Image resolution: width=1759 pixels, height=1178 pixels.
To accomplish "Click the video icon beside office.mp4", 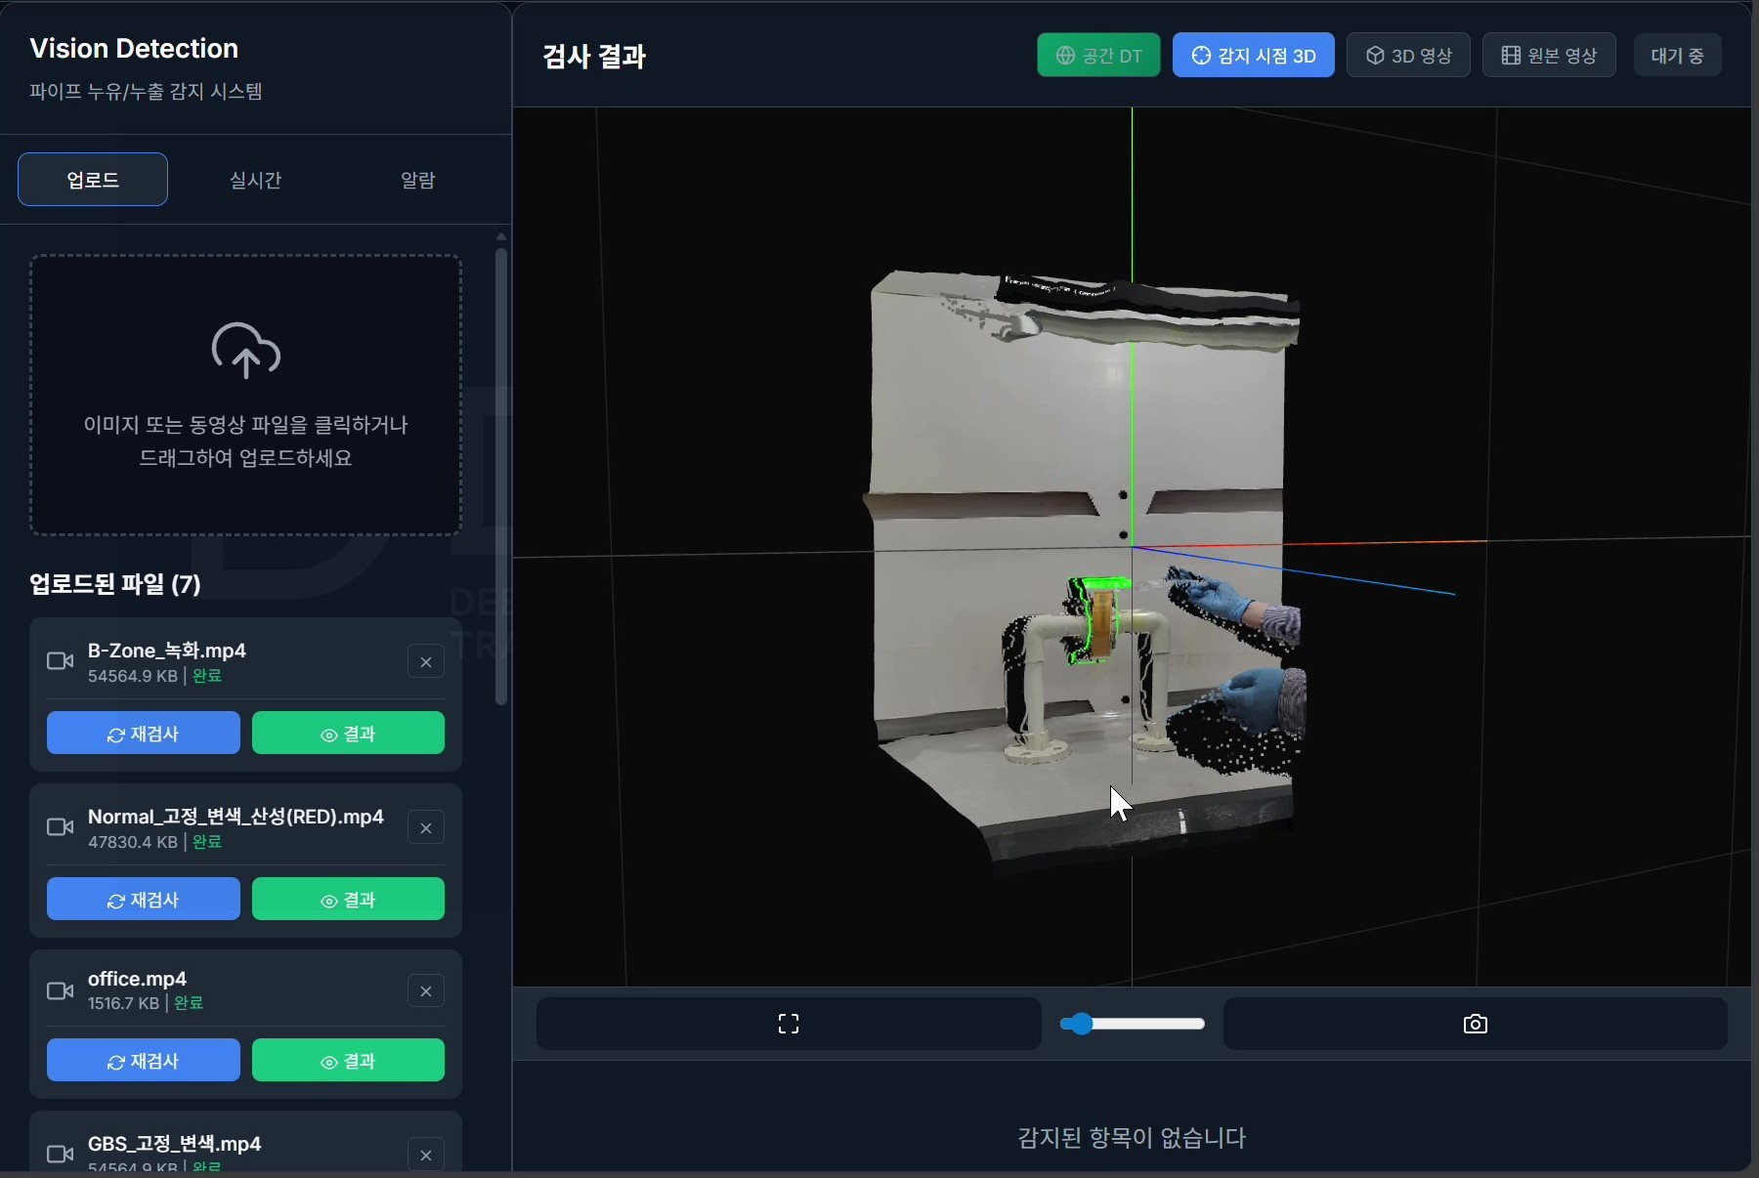I will [61, 990].
